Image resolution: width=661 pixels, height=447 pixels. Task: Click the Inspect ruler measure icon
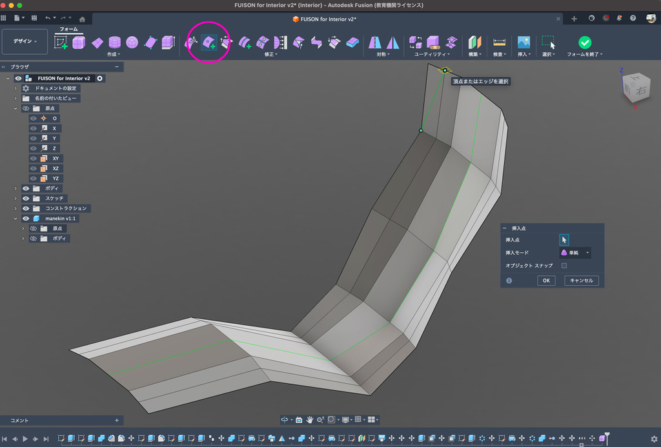[x=499, y=43]
